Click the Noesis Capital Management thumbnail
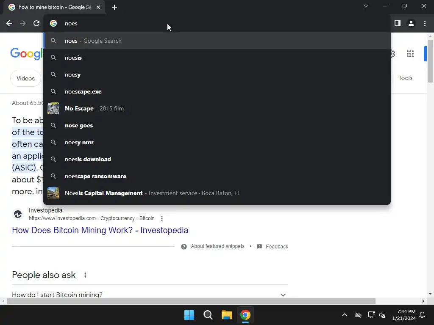This screenshot has height=325, width=434. point(53,193)
